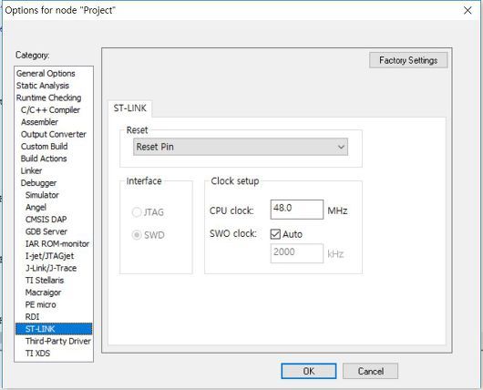Screen dimensions: 483x390
Task: Open Third-Party Driver category
Action: pyautogui.click(x=58, y=341)
